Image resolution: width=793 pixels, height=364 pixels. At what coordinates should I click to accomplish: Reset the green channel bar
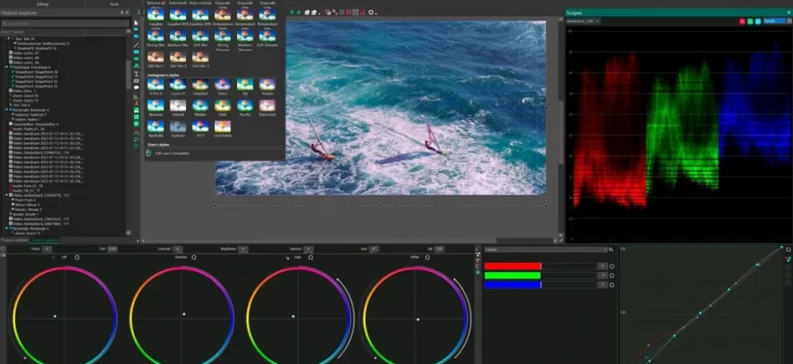pos(612,276)
